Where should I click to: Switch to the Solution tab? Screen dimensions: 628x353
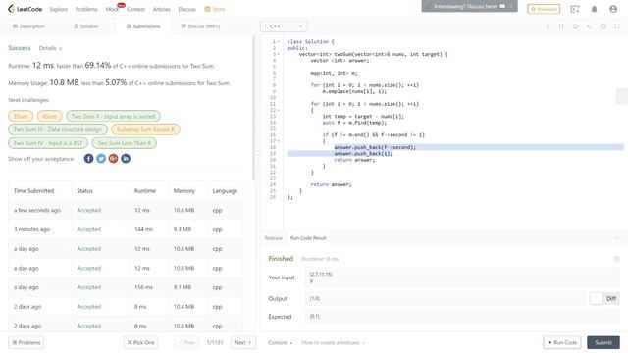pyautogui.click(x=86, y=26)
